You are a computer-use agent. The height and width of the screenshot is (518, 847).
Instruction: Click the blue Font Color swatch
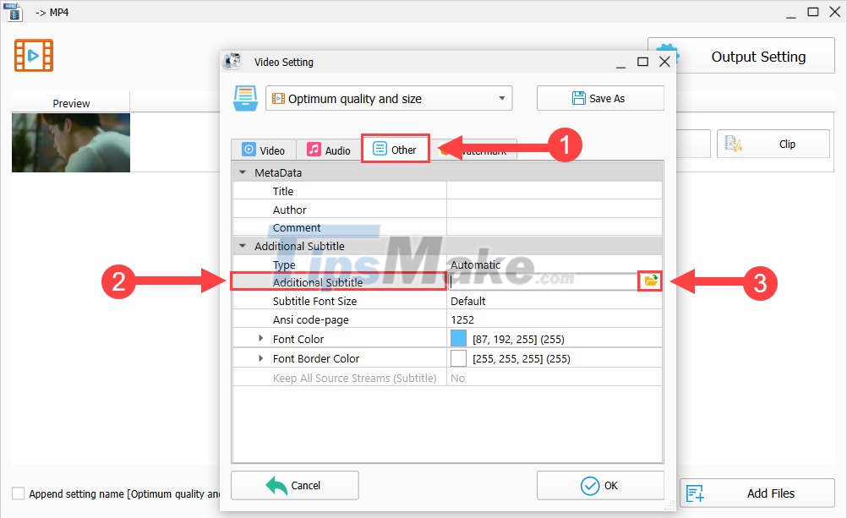[x=456, y=338]
